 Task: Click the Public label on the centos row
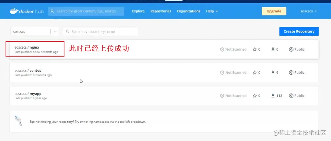(x=299, y=72)
